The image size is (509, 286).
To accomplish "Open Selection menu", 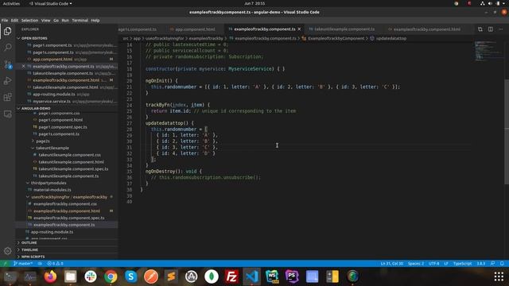I will [x=29, y=21].
